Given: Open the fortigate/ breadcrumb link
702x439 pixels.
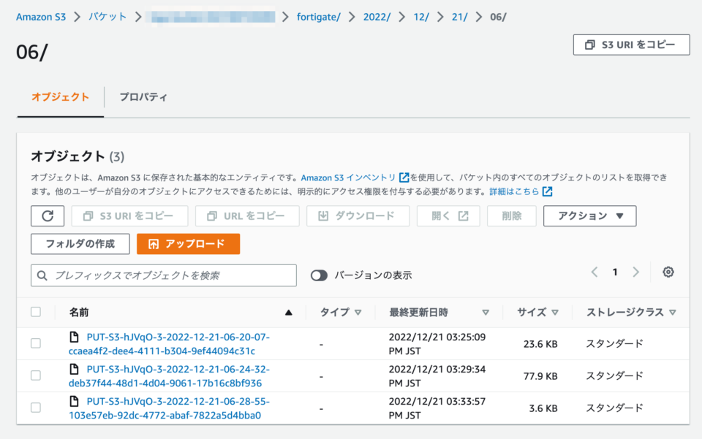Looking at the screenshot, I should (318, 16).
